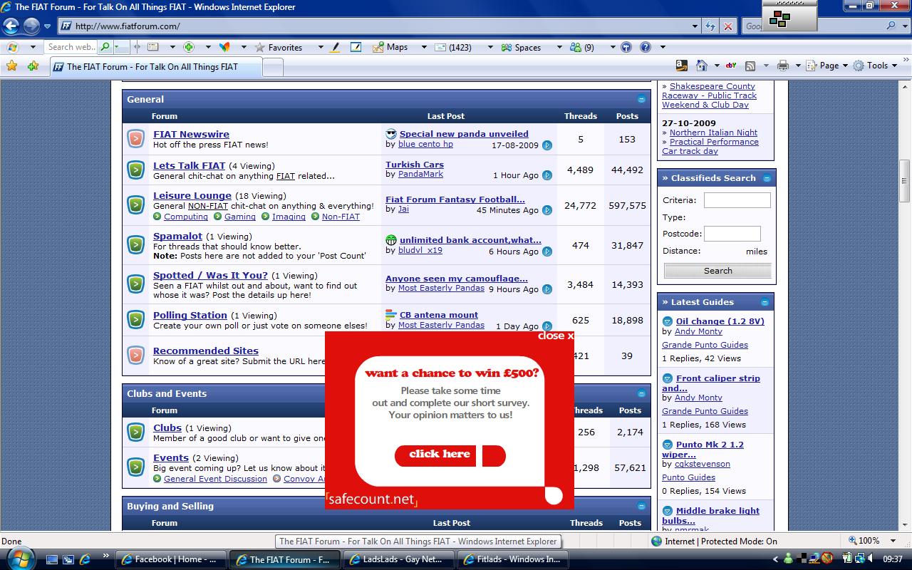
Task: Click the Postcode input field
Action: tap(732, 234)
